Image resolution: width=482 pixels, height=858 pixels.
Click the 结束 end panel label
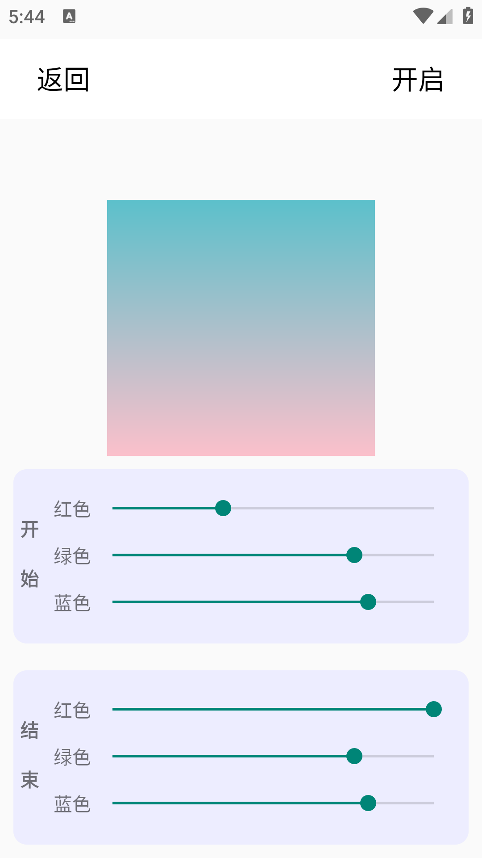click(30, 755)
